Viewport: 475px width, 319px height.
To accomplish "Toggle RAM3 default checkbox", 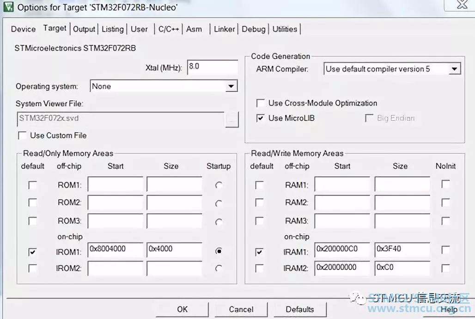I will pyautogui.click(x=259, y=221).
